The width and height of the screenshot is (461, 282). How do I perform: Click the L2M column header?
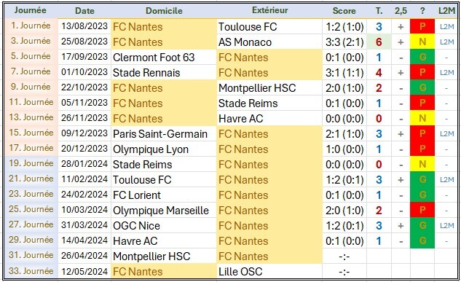[446, 11]
